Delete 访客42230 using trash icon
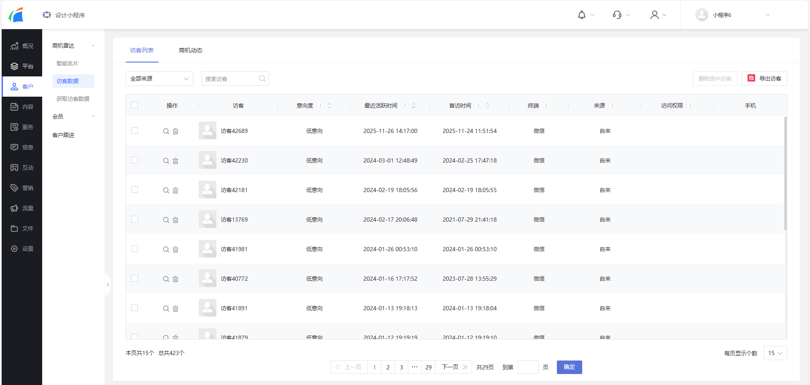Screen dimensions: 810x385 coord(175,161)
